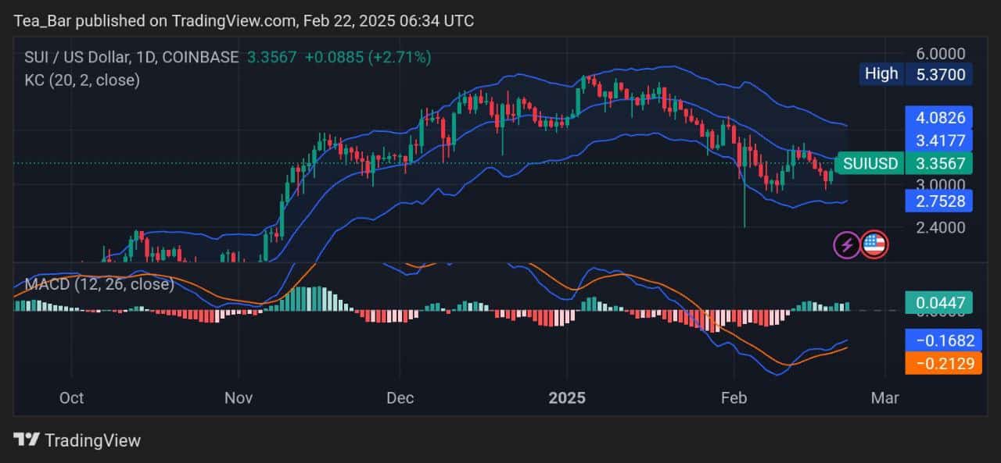This screenshot has width=1001, height=463.
Task: Click the TradingView logo at the bottom
Action: (78, 440)
